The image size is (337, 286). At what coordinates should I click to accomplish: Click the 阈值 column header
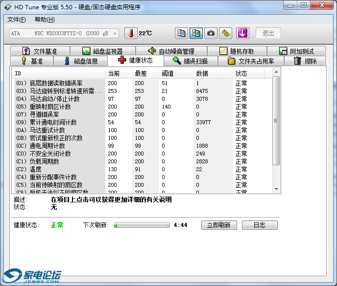[176, 74]
